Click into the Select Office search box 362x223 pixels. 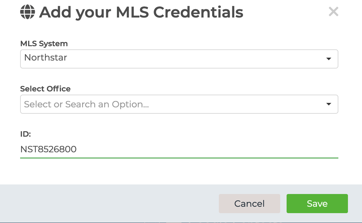point(179,104)
